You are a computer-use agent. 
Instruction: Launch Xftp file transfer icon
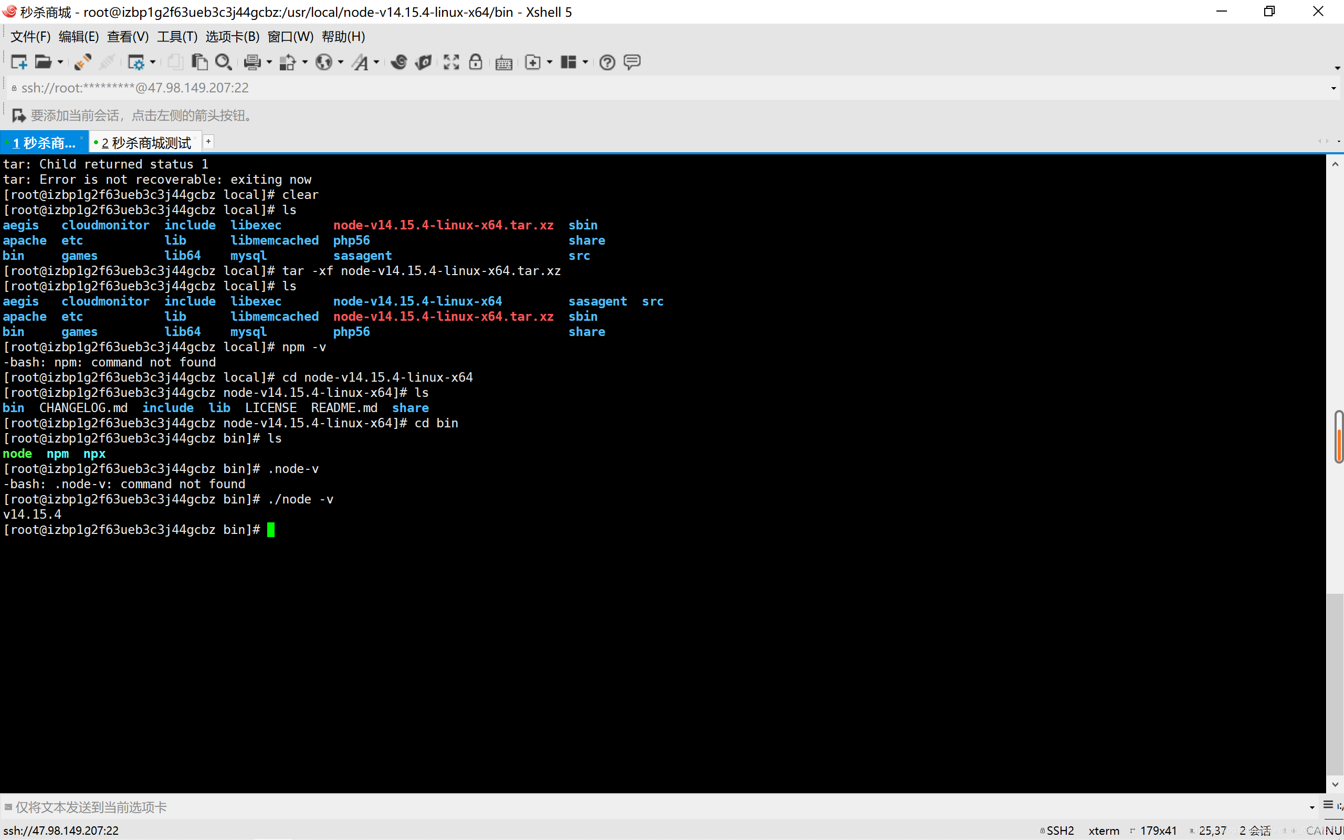[x=423, y=62]
